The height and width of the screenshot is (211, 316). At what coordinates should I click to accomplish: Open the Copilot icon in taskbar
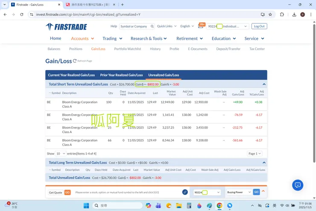point(148,205)
